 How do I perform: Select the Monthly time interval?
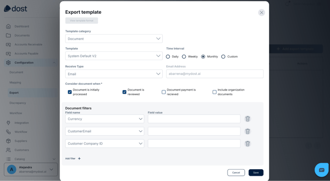click(203, 57)
